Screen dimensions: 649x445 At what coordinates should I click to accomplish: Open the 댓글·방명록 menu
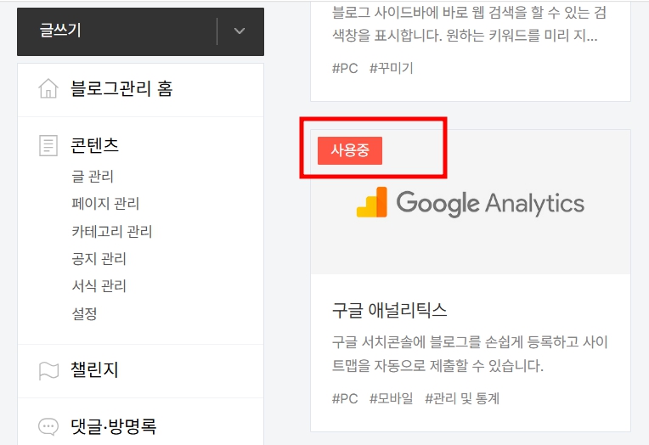pos(114,426)
